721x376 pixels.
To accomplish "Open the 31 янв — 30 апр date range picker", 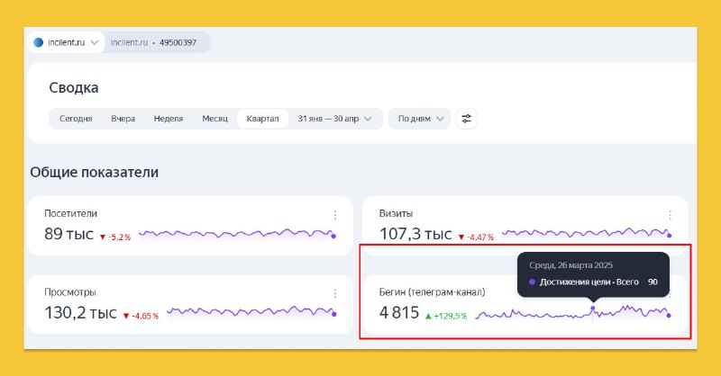I will 334,119.
